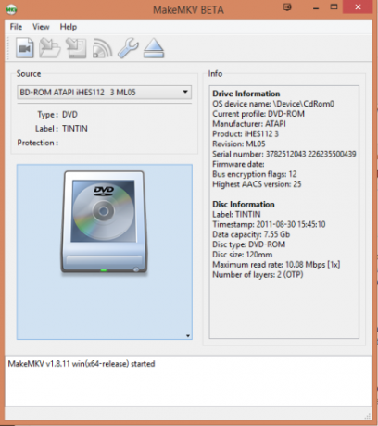Screen dimensions: 378x426
Task: Maximize the MakeMKV window
Action: (x=334, y=6)
